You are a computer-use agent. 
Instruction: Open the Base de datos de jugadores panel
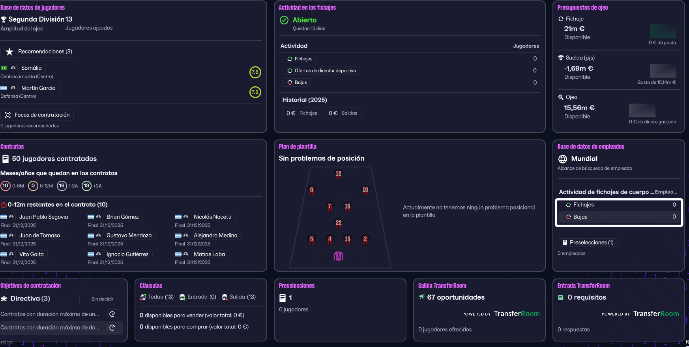(x=32, y=7)
